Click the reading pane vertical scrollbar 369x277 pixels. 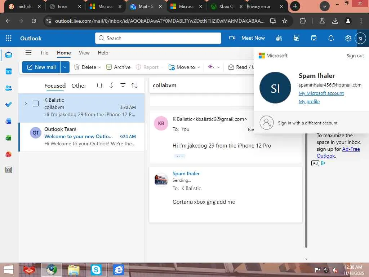coord(306,190)
